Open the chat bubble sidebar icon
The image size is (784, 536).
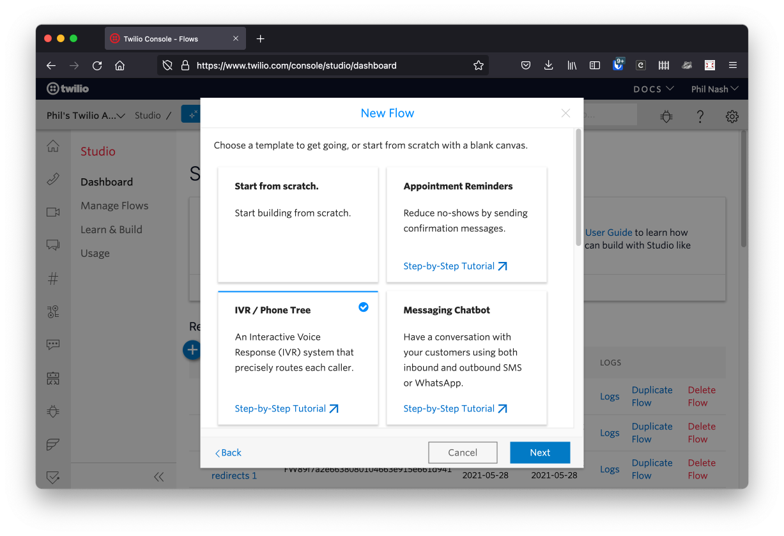point(53,245)
